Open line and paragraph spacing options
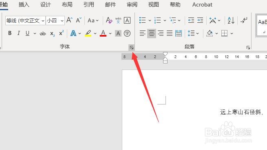Screen dimensions: 267x150 pos(191,33)
